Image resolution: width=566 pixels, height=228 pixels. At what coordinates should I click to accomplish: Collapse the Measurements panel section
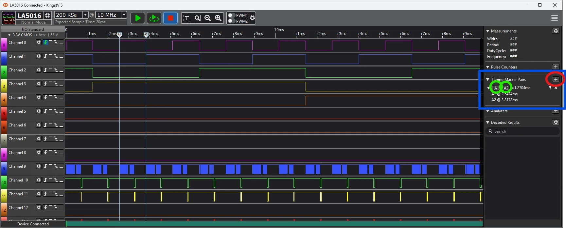coord(488,31)
